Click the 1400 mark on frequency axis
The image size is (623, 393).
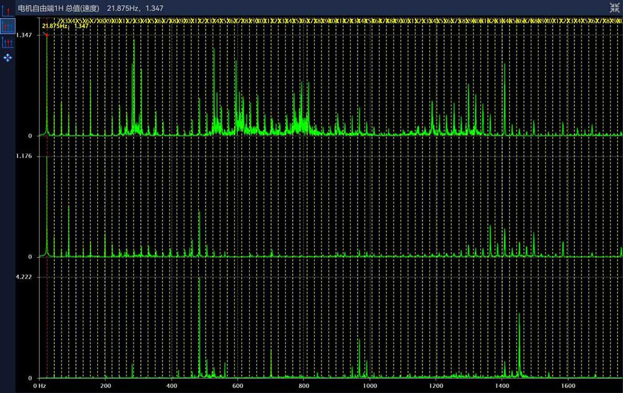(x=502, y=386)
